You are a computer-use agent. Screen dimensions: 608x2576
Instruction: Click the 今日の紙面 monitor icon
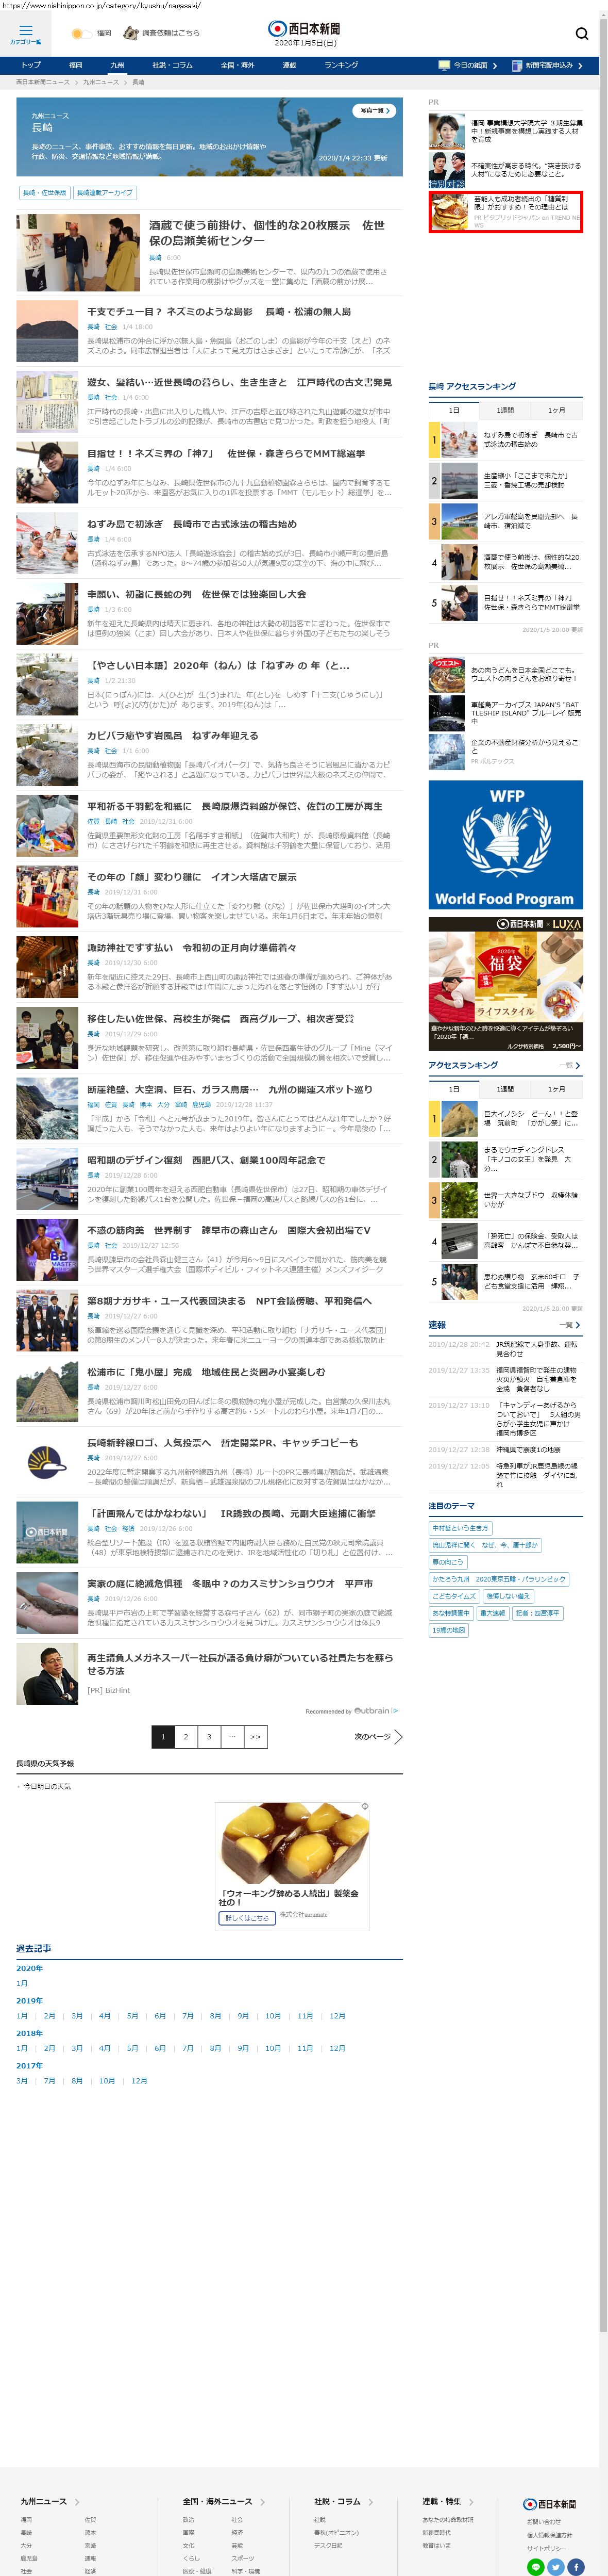coord(444,65)
